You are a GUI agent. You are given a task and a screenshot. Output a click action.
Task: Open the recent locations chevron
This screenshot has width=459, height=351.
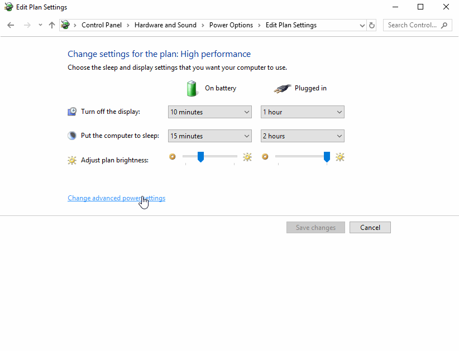tap(40, 25)
